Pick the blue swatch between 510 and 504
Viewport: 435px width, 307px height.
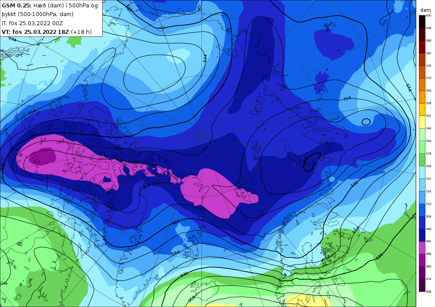tap(422, 210)
